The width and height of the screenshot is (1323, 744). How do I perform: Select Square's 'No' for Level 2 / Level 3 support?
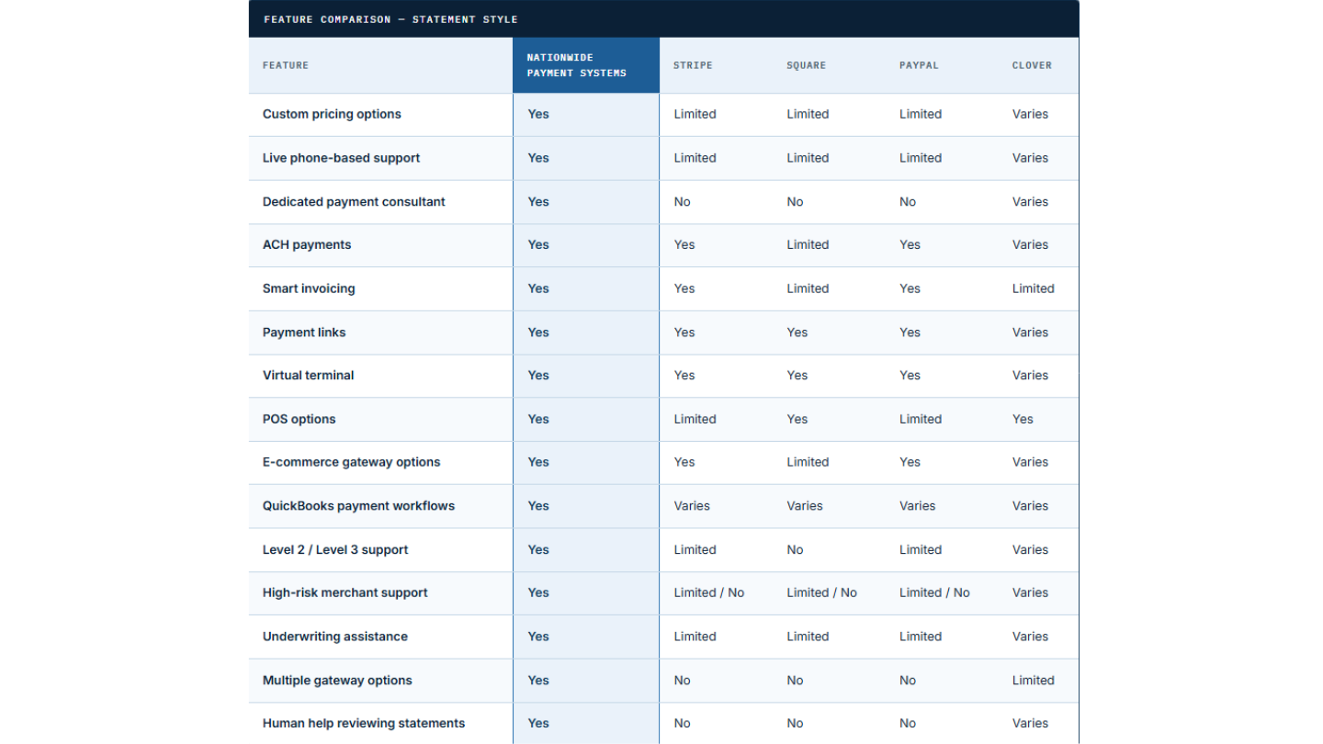[x=795, y=550]
